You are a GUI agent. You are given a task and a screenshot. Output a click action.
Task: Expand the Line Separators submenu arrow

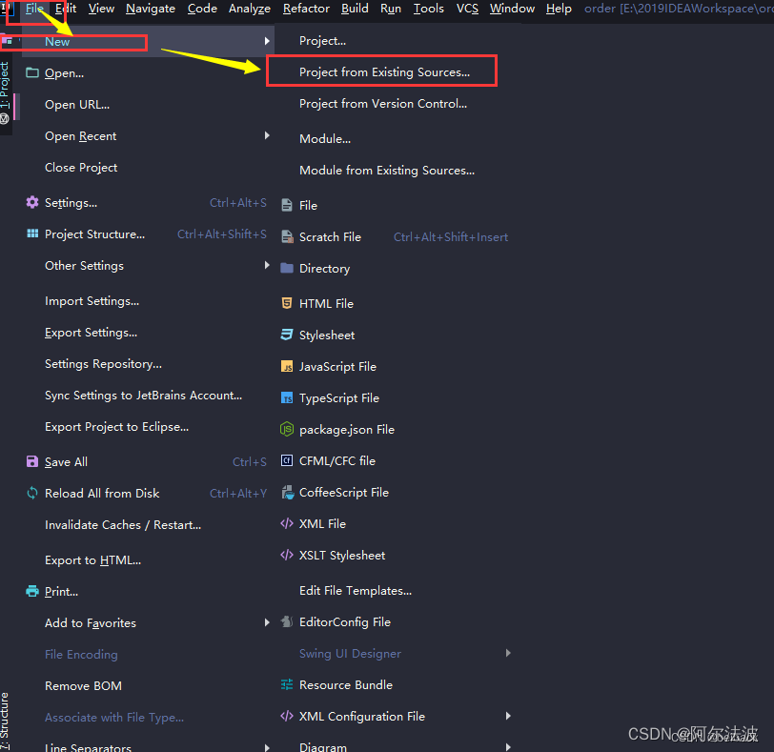click(267, 747)
